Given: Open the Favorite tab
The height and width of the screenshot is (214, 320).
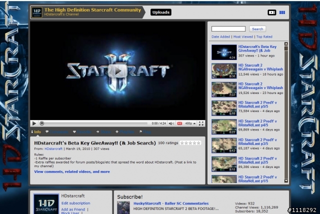Looking at the screenshot, I should pyautogui.click(x=82, y=132).
